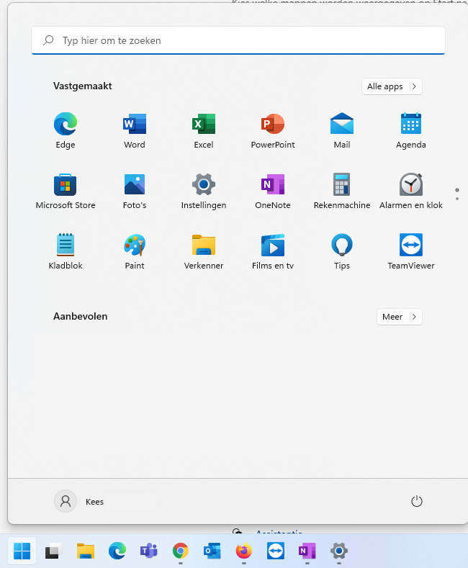
Task: Open Microsoft Store
Action: tap(66, 191)
